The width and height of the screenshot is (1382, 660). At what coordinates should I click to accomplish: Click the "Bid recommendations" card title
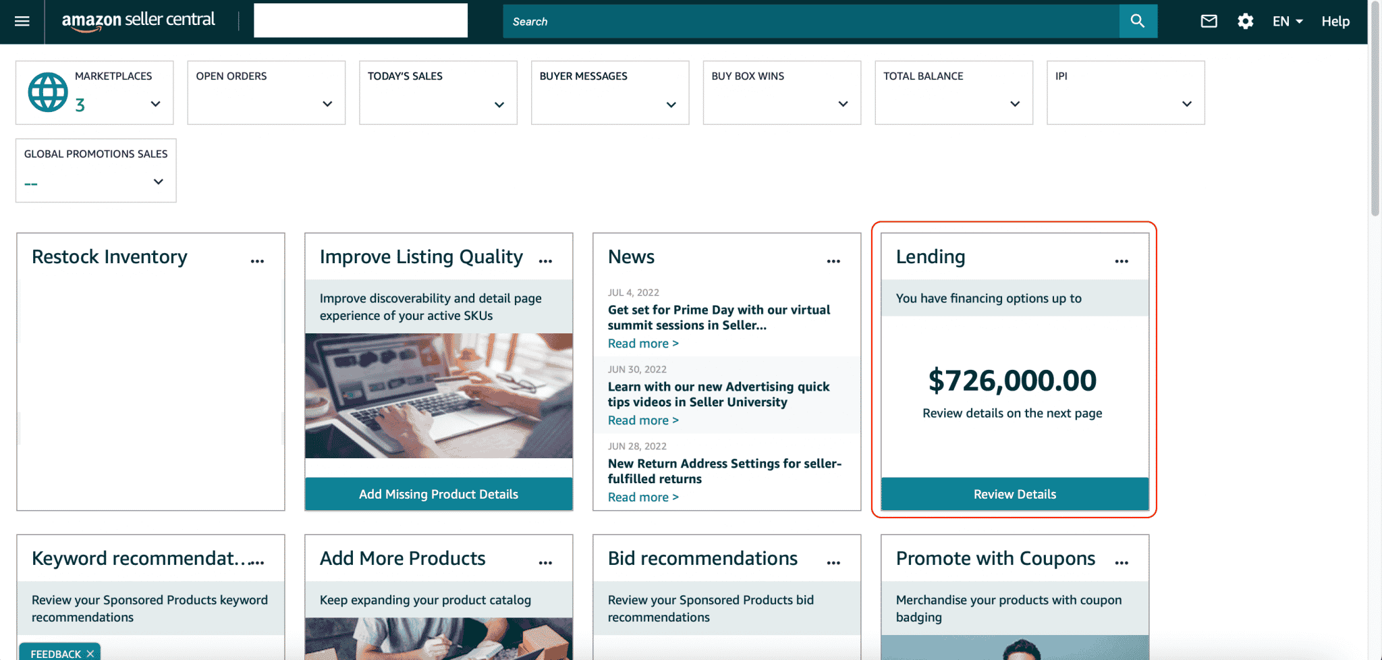(x=702, y=559)
